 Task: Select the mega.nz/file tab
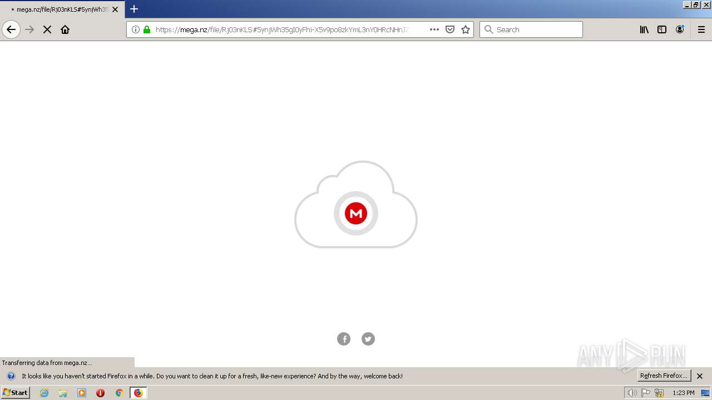[x=62, y=9]
